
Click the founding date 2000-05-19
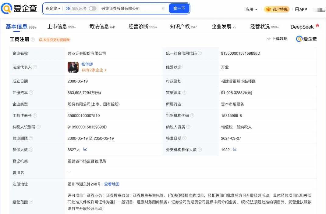[78, 81]
